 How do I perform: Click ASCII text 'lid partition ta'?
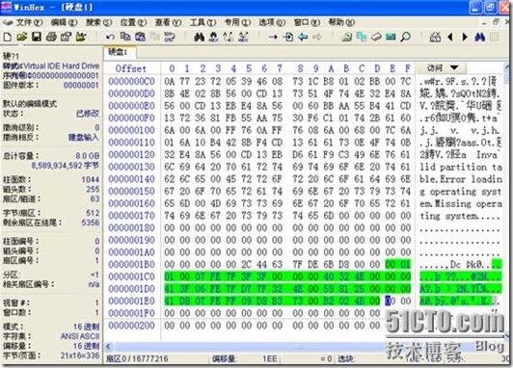461,167
